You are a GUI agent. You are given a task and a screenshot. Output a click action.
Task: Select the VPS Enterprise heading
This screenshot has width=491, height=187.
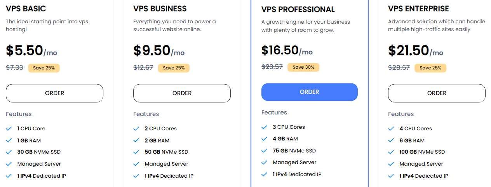pos(418,9)
